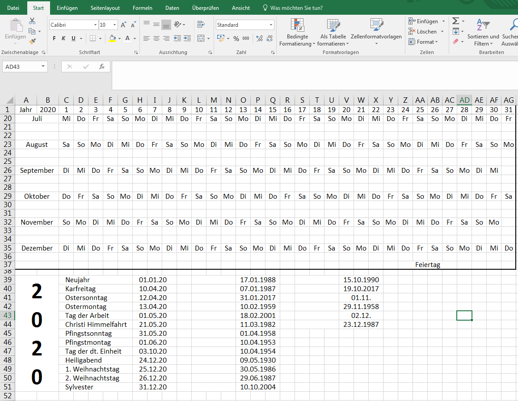Click into the formula bar input

tap(315, 75)
